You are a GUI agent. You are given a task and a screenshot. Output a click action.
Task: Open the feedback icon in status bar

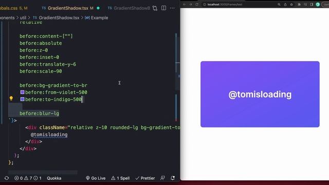[x=162, y=178]
